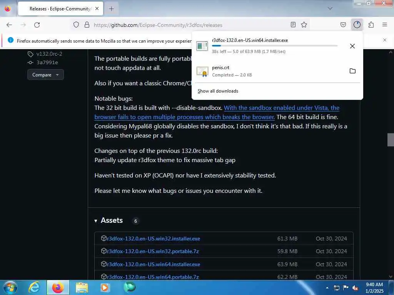The width and height of the screenshot is (394, 295).
Task: Show the downloaded .crt file in folder
Action: [352, 71]
